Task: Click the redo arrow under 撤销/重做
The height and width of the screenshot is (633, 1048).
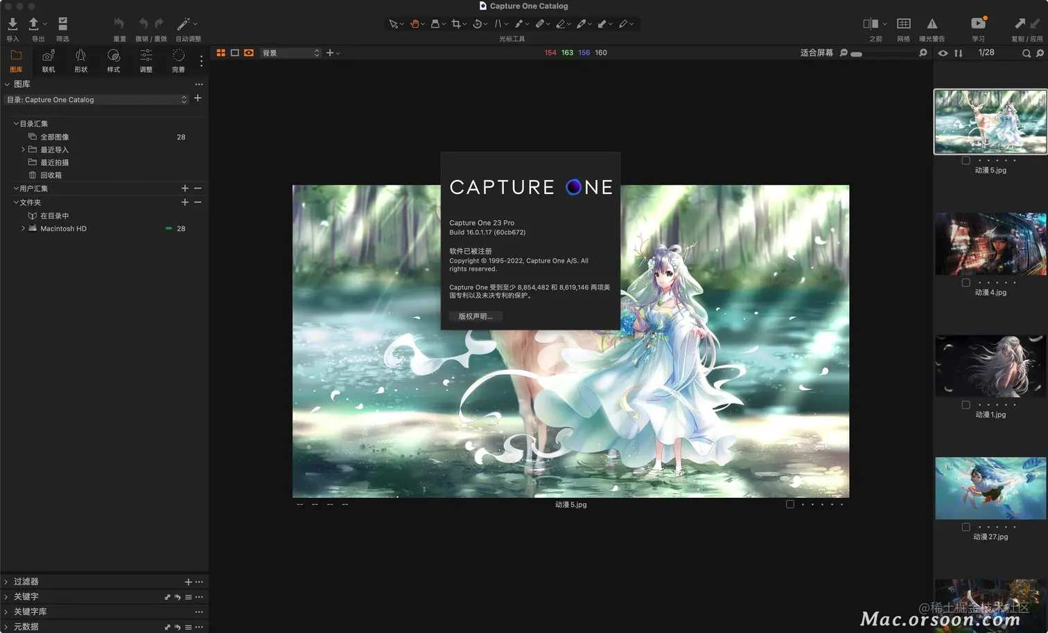Action: [159, 24]
